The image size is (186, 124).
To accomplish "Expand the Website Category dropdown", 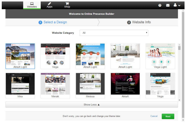I will pyautogui.click(x=114, y=33).
